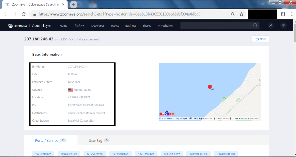Click the United States flag icon

tap(71, 90)
